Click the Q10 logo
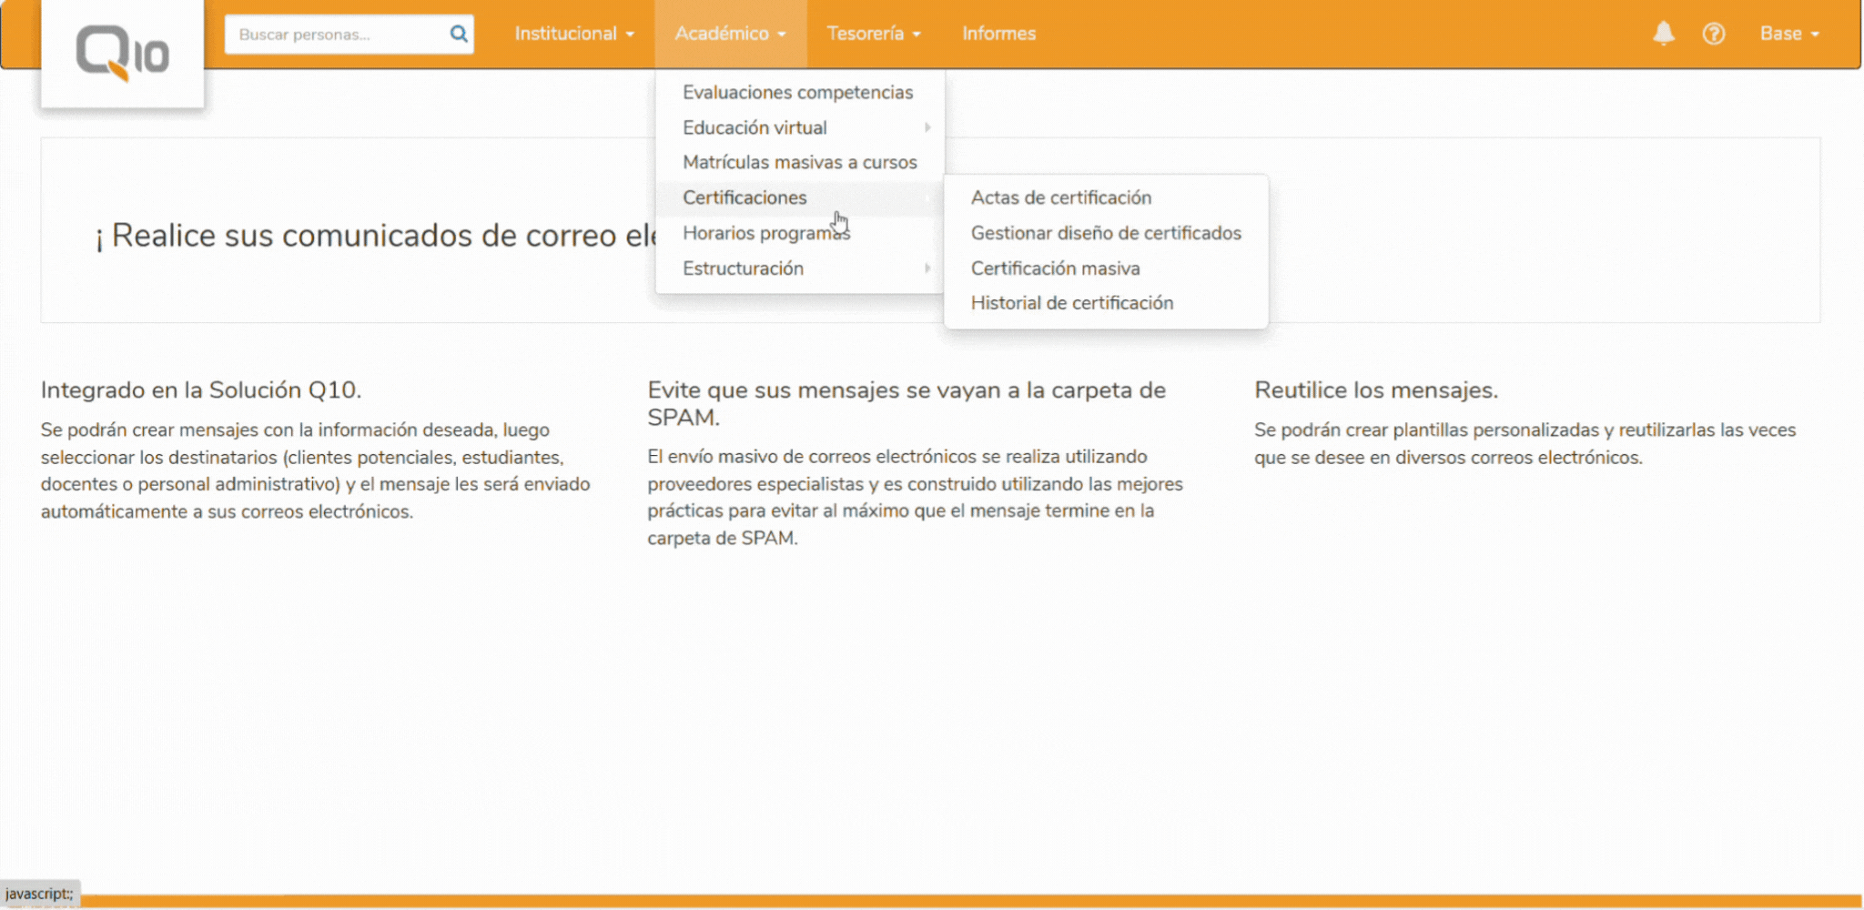This screenshot has height=910, width=1864. point(122,54)
